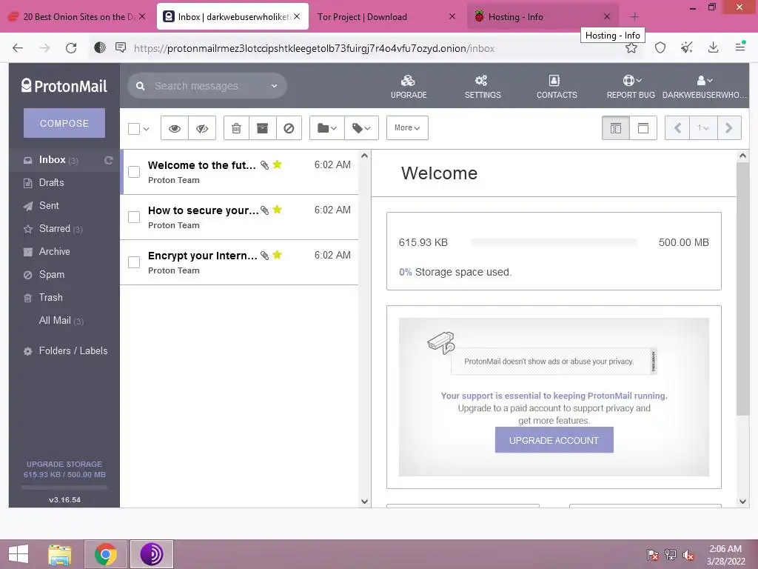Click the Compose button

pyautogui.click(x=64, y=124)
